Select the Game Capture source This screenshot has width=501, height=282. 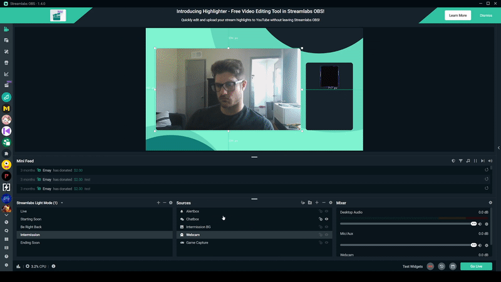point(254,243)
